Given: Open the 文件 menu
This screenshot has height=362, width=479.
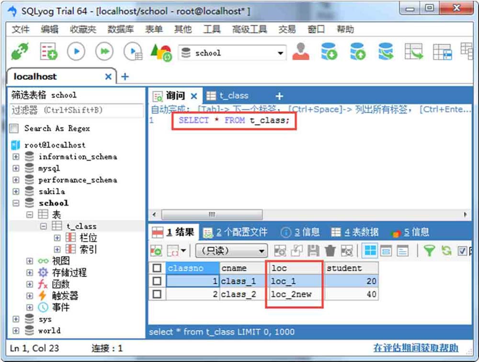Looking at the screenshot, I should (21, 29).
